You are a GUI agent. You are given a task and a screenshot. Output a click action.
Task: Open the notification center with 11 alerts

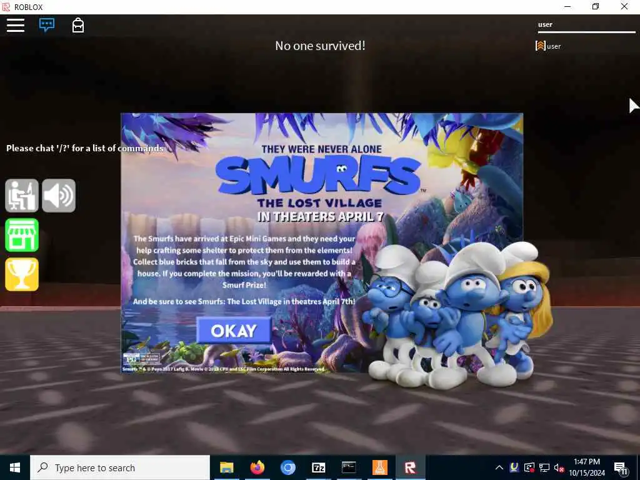tap(621, 468)
